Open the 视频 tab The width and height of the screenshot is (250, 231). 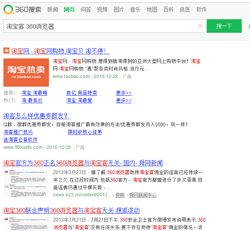(102, 9)
